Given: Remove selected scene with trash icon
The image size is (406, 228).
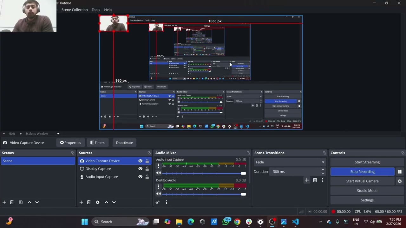Looking at the screenshot, I should [12, 202].
